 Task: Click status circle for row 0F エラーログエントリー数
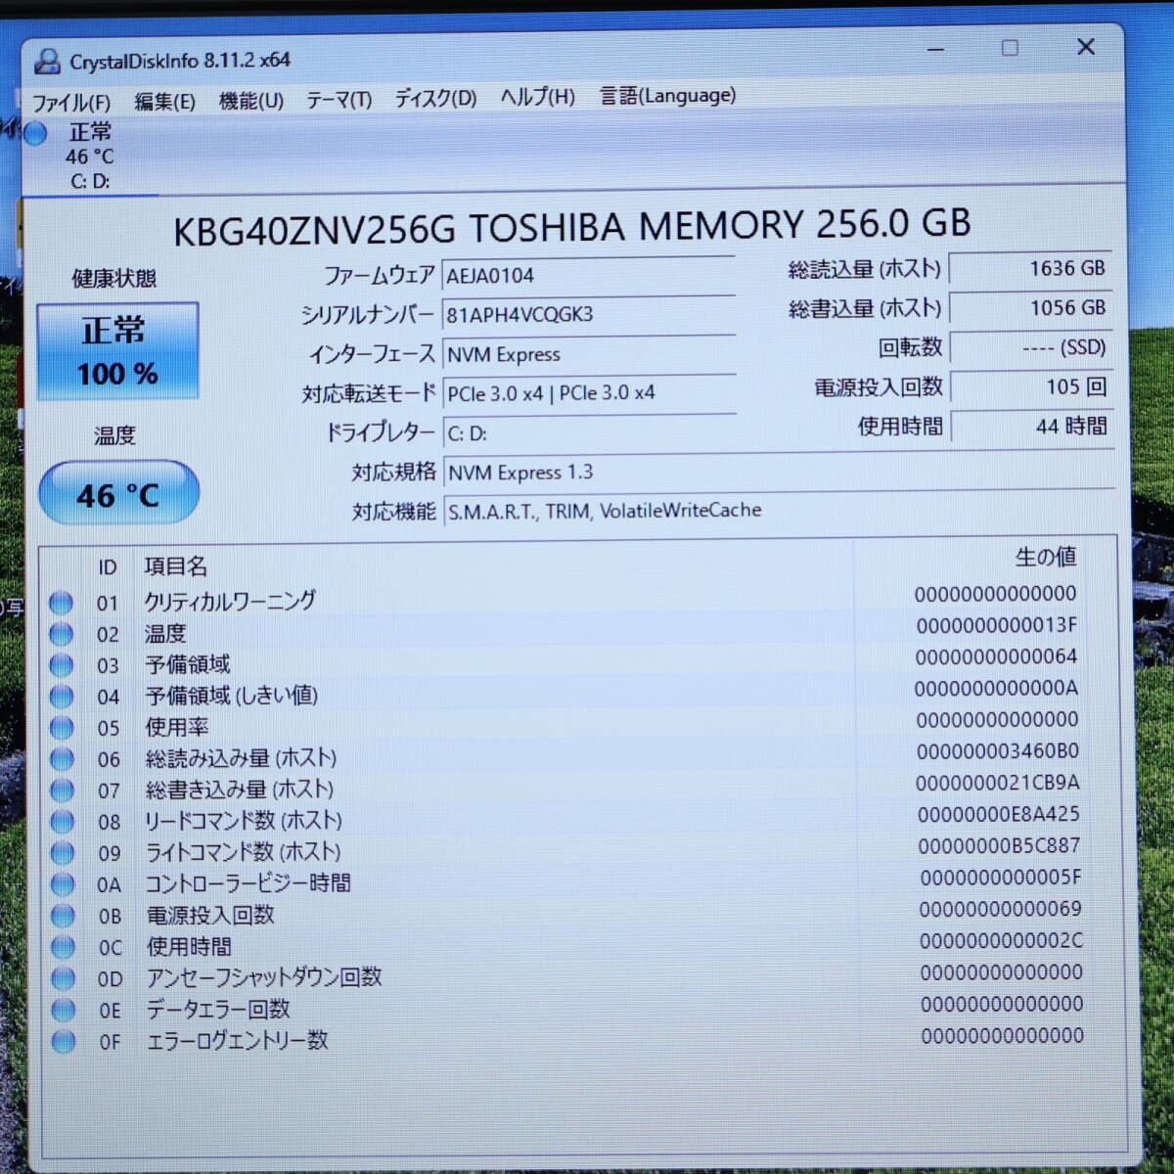click(x=64, y=1041)
